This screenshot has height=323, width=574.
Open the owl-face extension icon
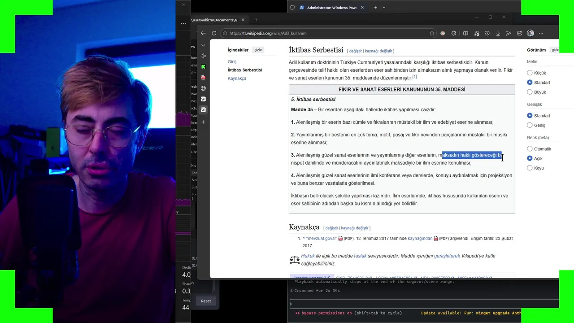coord(443,33)
